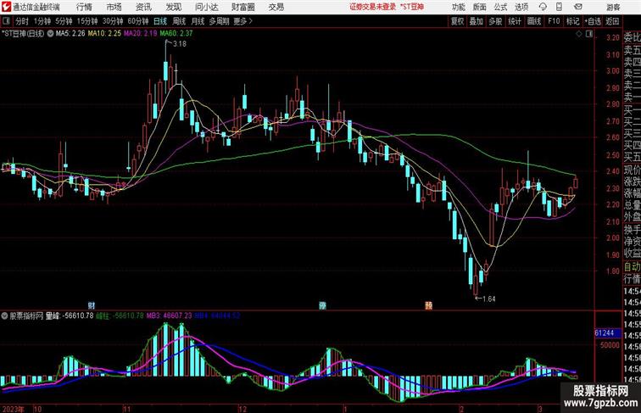Click the mobile phone icon
The image size is (641, 413).
tap(560, 7)
